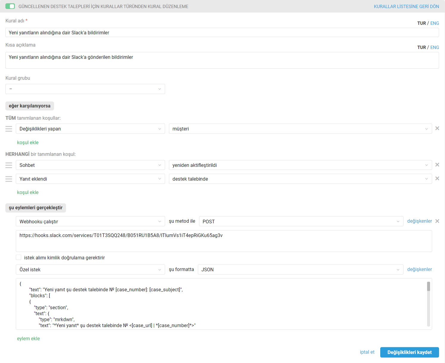Click the şu eylemleri gerçekleştir section label
445x363 pixels.
tap(36, 208)
